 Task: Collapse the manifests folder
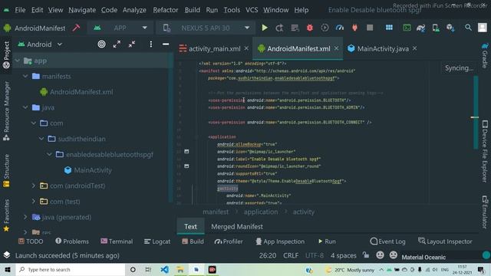click(x=25, y=76)
